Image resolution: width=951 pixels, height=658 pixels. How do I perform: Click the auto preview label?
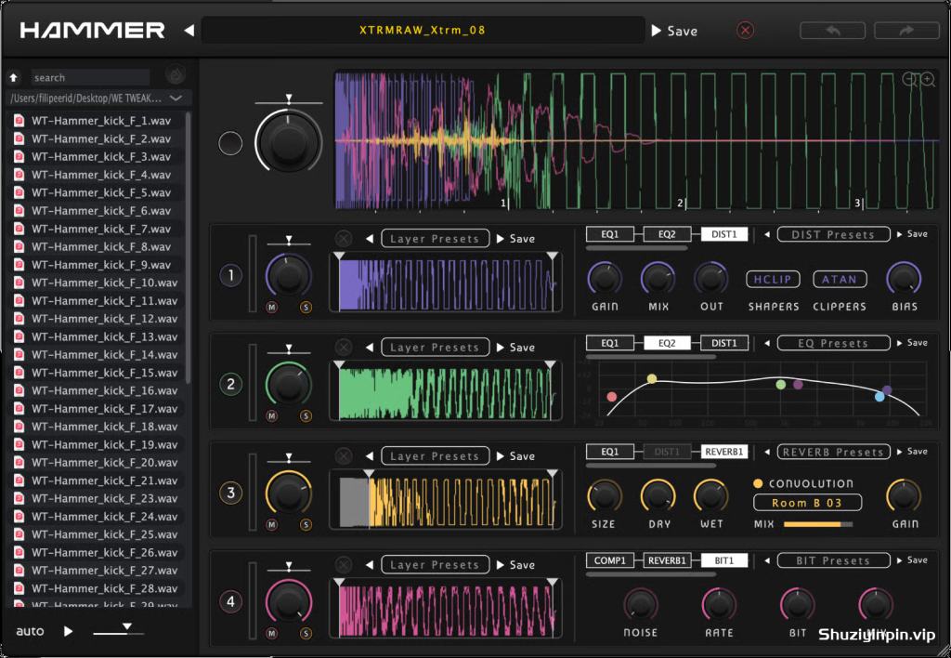click(x=30, y=631)
